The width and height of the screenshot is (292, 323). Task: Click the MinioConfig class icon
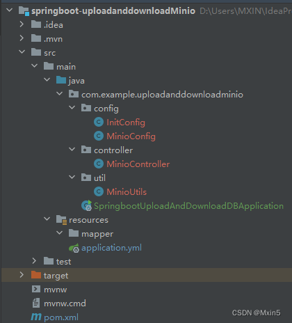click(99, 136)
